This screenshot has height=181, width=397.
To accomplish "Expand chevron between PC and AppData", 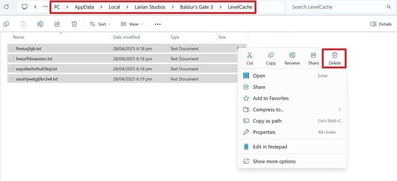I will click(x=67, y=7).
